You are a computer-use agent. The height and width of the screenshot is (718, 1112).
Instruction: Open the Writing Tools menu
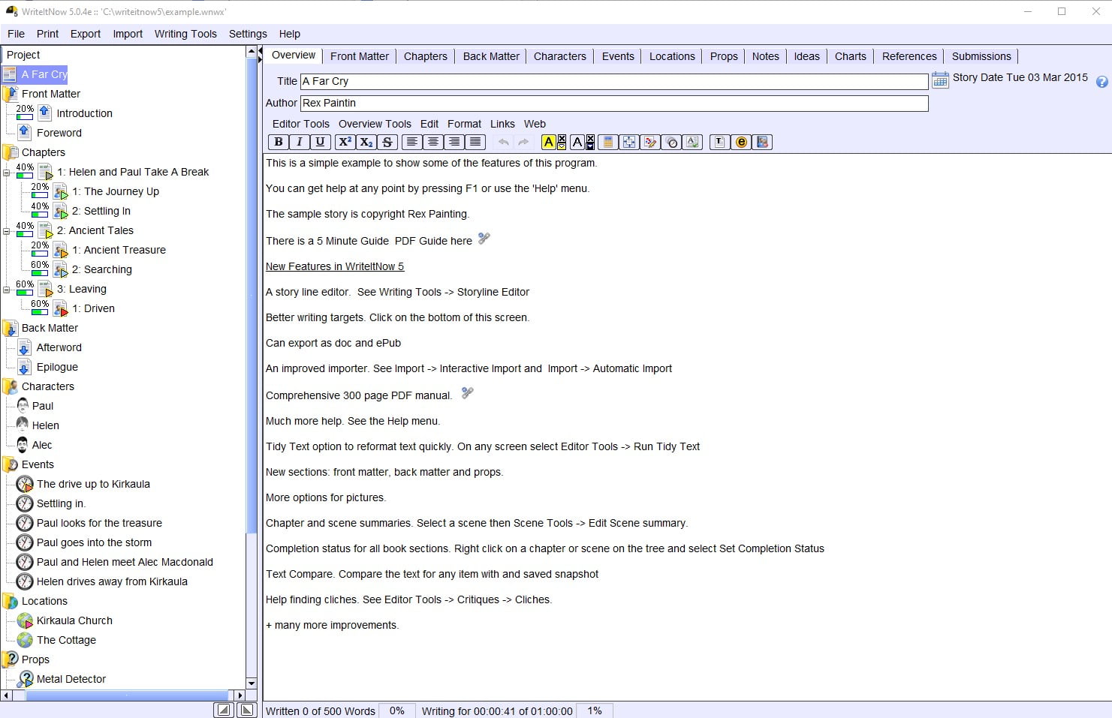click(185, 34)
